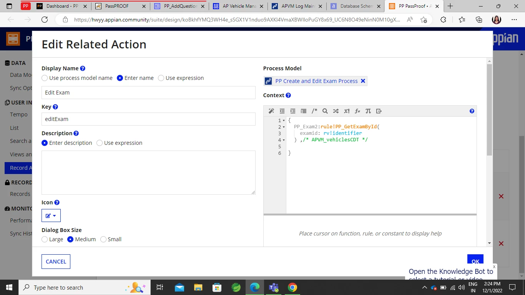Click in the Key text field
This screenshot has height=295, width=525.
[148, 119]
